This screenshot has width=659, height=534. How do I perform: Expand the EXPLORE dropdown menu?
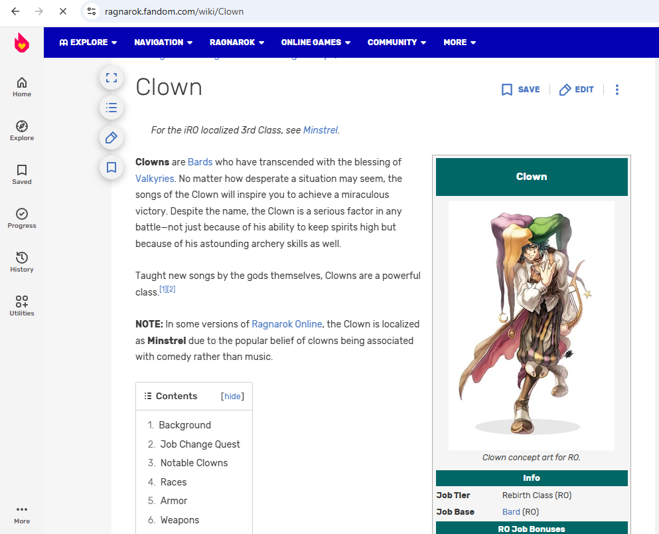(x=88, y=43)
